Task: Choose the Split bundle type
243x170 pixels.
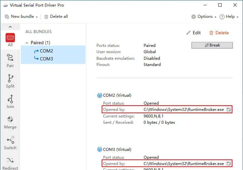Action: pyautogui.click(x=10, y=81)
